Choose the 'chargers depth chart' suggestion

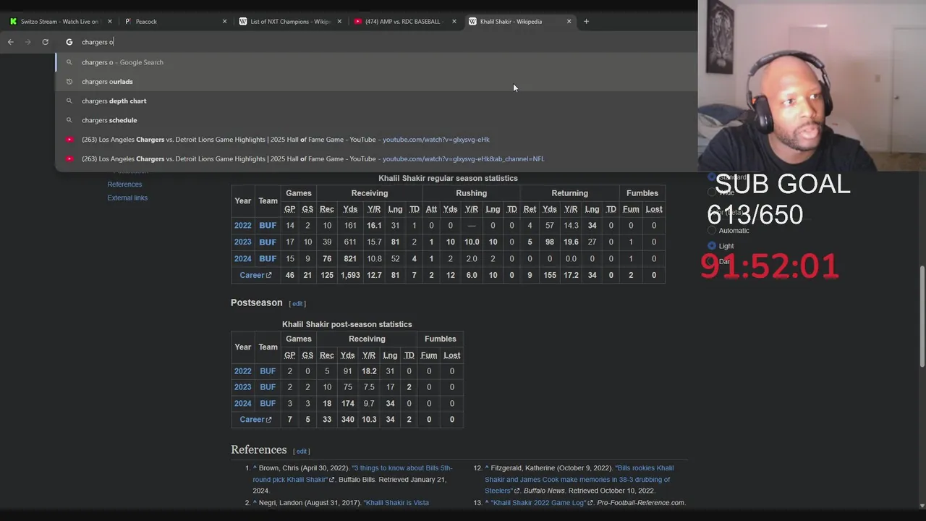(x=376, y=101)
